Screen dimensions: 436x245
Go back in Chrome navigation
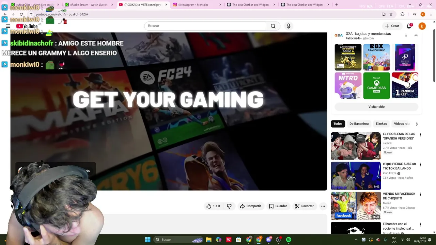(x=5, y=14)
